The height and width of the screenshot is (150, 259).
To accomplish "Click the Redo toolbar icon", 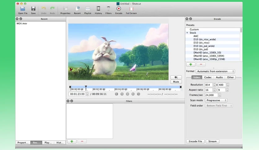I will pos(52,10).
